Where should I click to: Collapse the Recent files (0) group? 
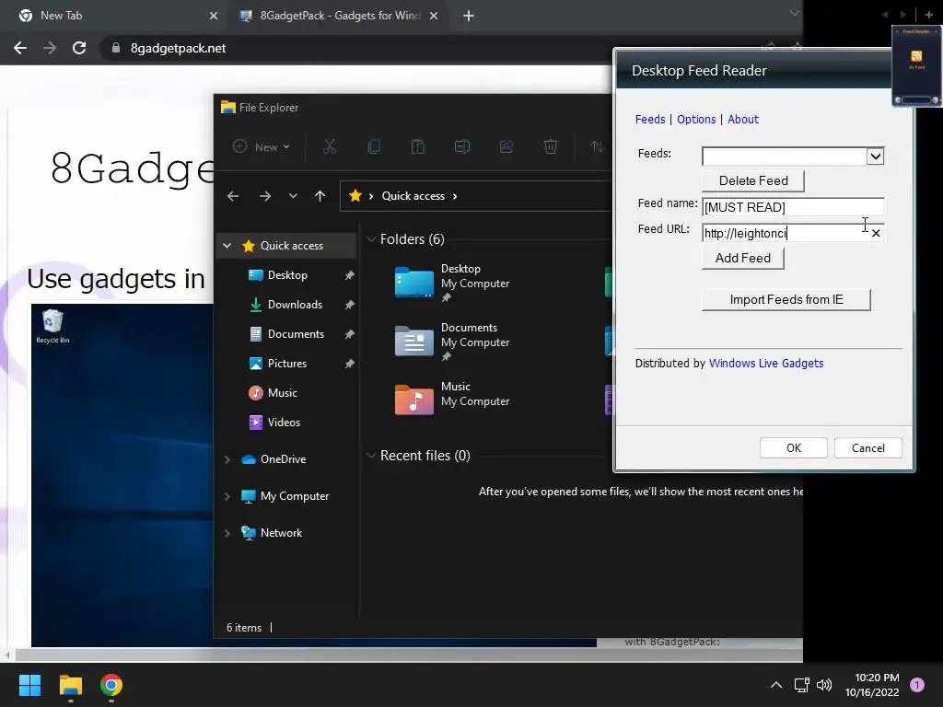(x=371, y=456)
